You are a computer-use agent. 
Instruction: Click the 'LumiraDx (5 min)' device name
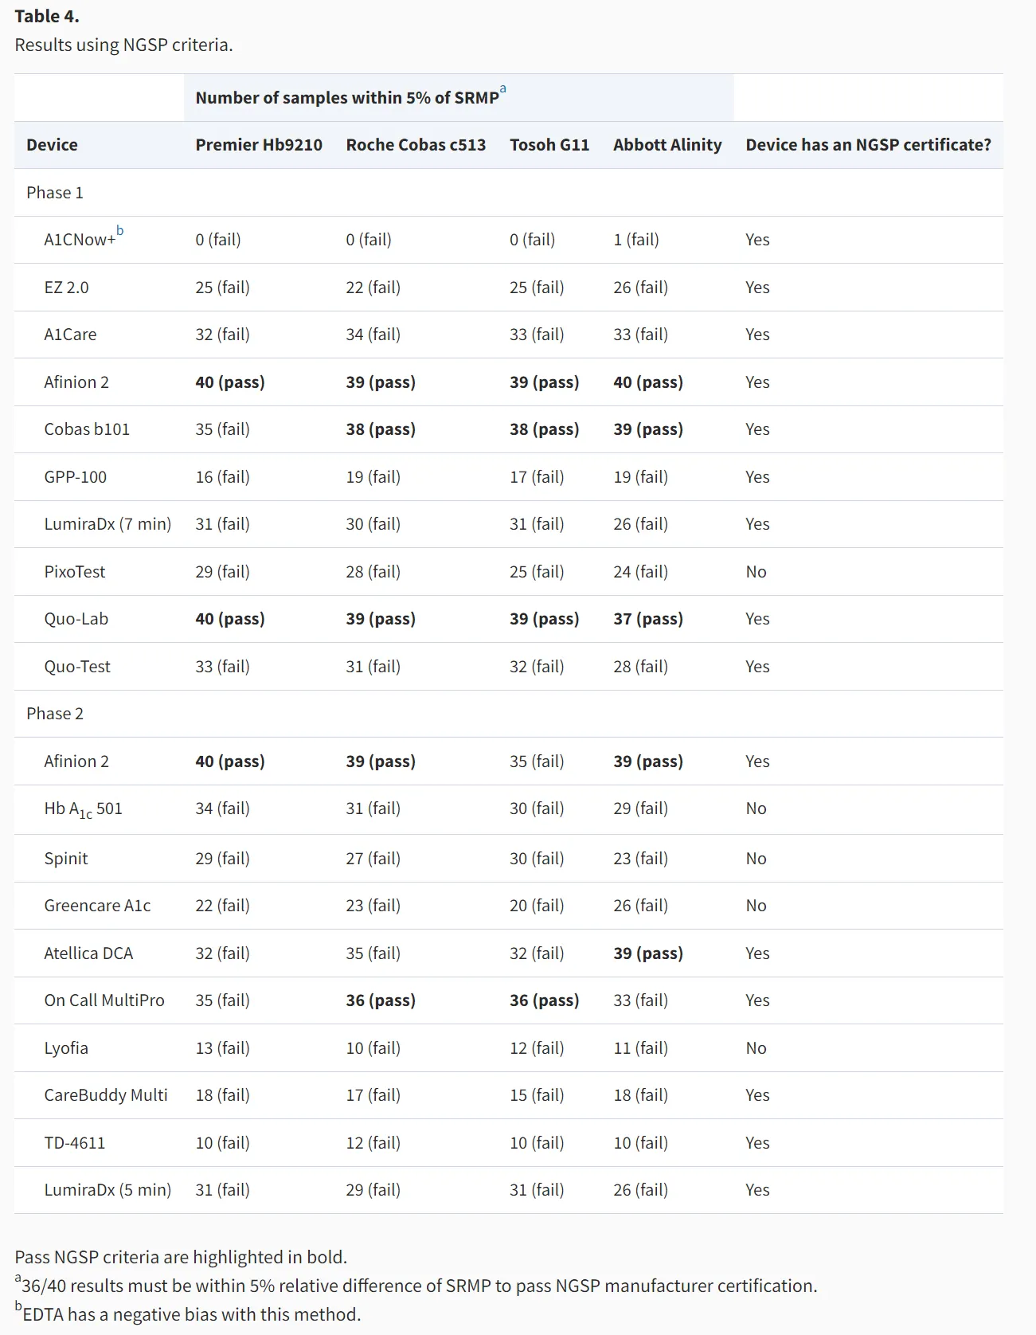point(108,1190)
